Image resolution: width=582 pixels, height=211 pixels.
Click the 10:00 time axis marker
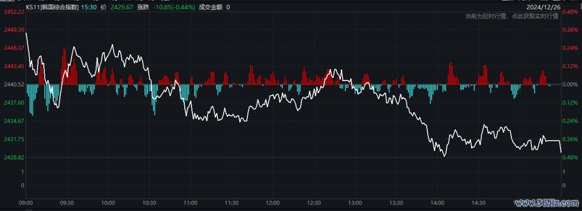click(108, 202)
